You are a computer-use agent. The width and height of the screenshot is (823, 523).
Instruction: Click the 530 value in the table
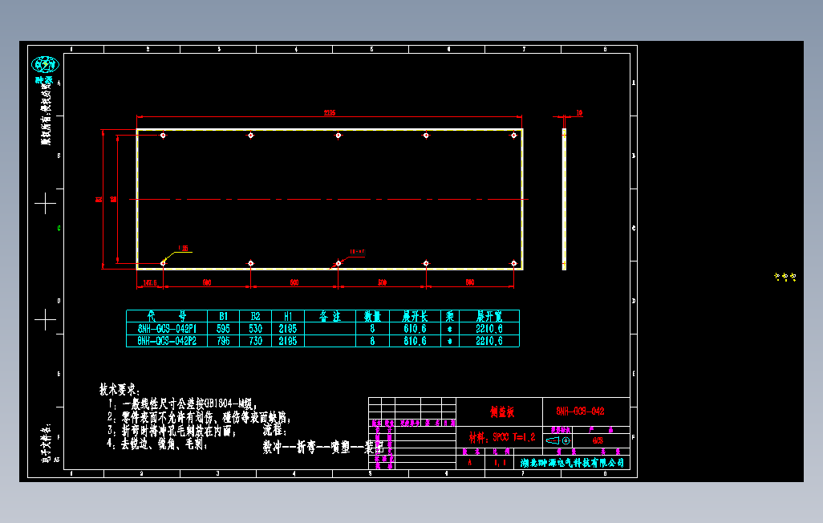point(256,329)
